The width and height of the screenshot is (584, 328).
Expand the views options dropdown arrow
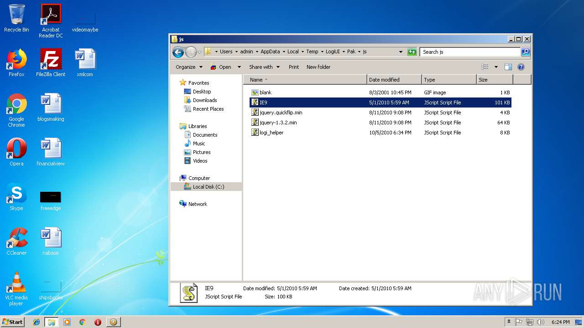coord(496,67)
